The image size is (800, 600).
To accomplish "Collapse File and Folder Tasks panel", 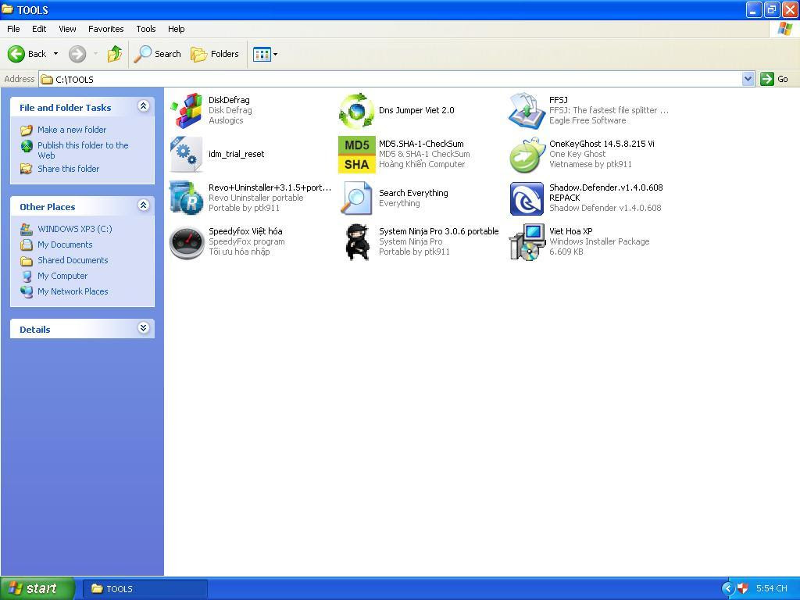I will pos(144,106).
